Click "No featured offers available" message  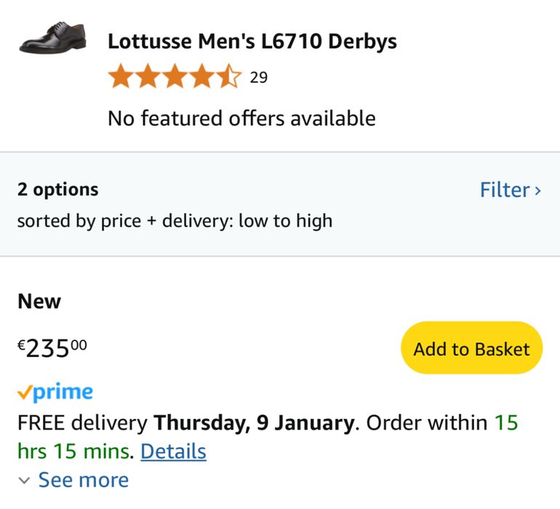241,118
